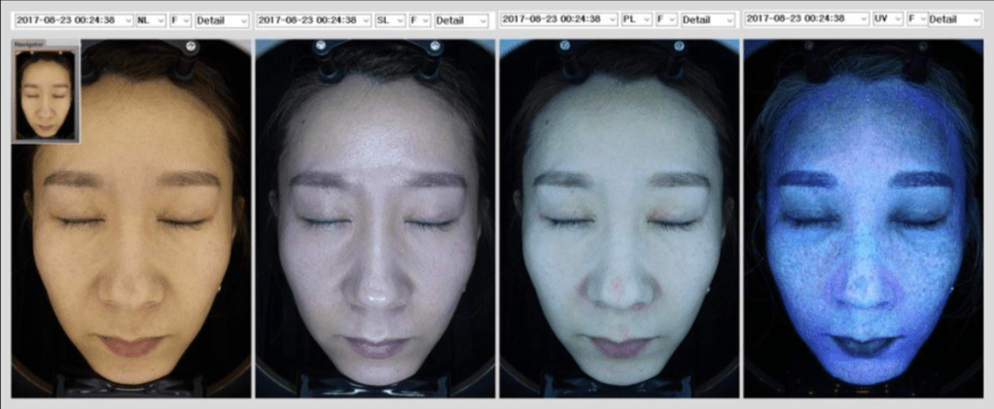The image size is (994, 409).
Task: Open the F dropdown beside SL
Action: pyautogui.click(x=420, y=19)
